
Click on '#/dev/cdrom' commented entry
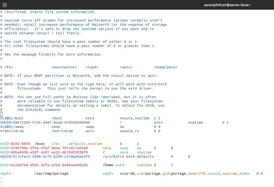coord(12,131)
